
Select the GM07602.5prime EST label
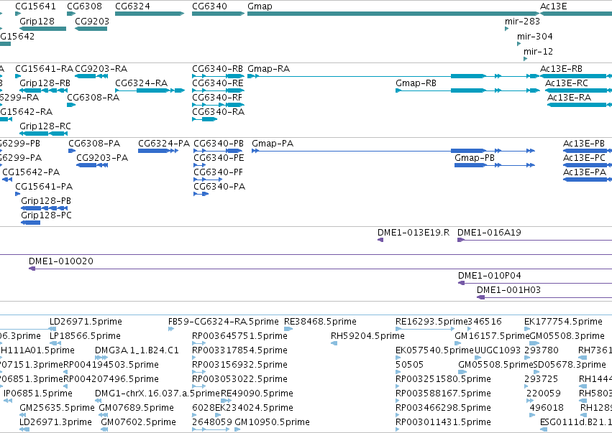point(139,422)
